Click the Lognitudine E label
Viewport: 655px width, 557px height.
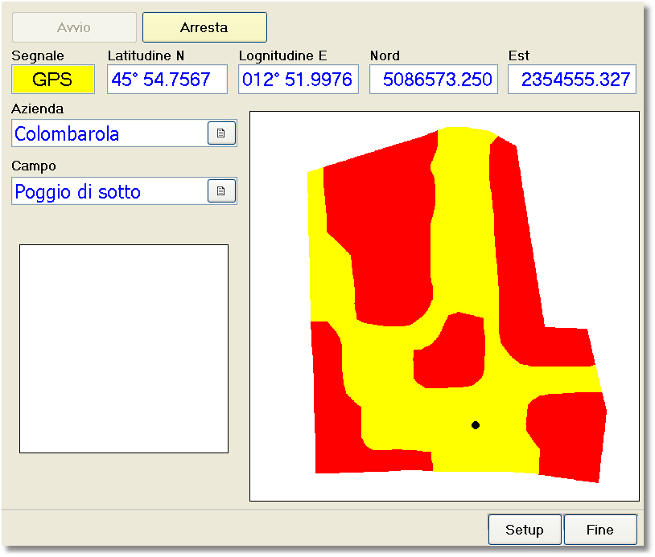pyautogui.click(x=282, y=56)
